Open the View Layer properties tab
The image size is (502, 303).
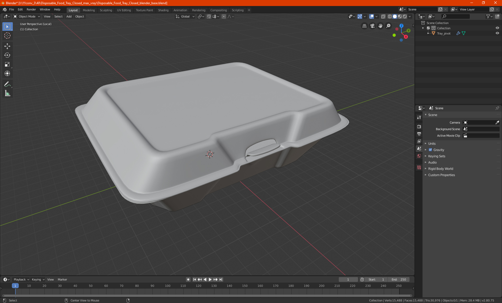coord(419,141)
